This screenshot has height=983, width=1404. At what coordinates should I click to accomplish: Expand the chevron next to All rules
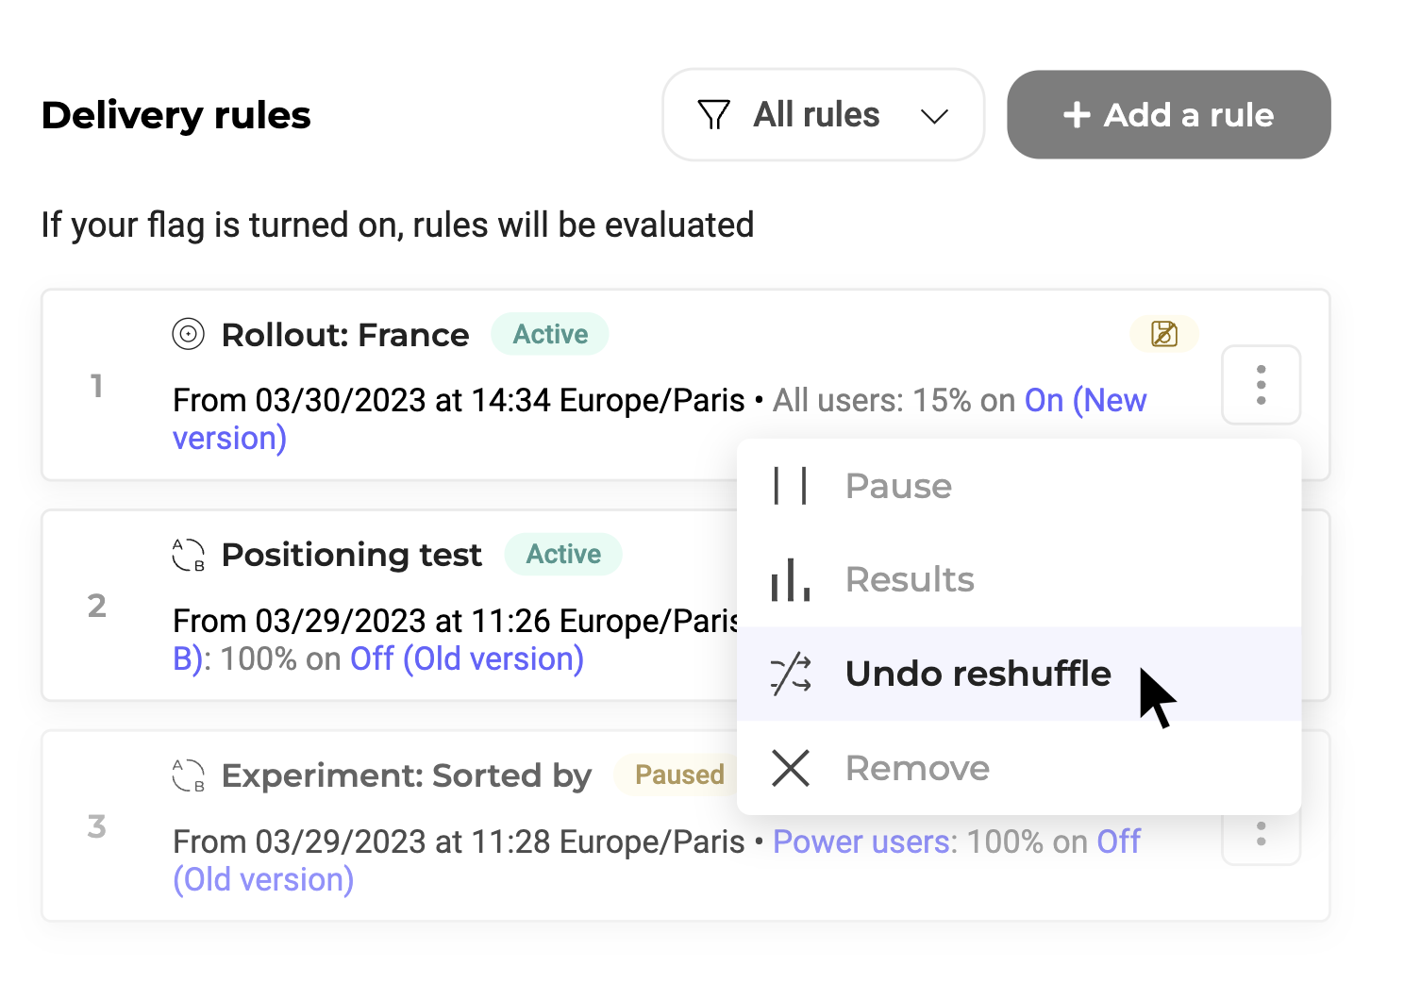coord(934,116)
